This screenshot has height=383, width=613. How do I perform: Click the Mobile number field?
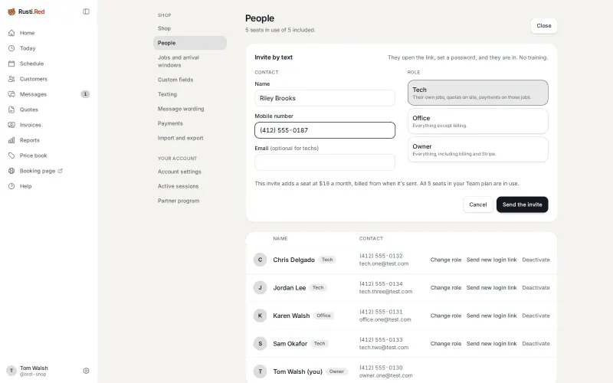325,130
